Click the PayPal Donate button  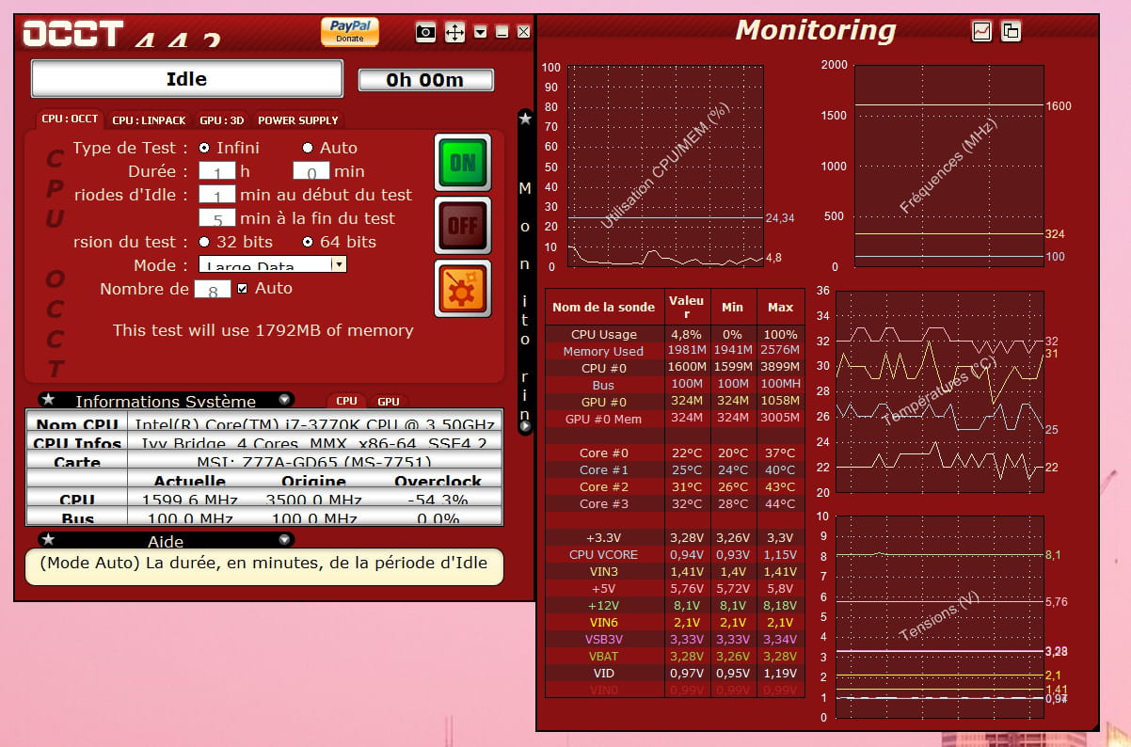(x=350, y=31)
